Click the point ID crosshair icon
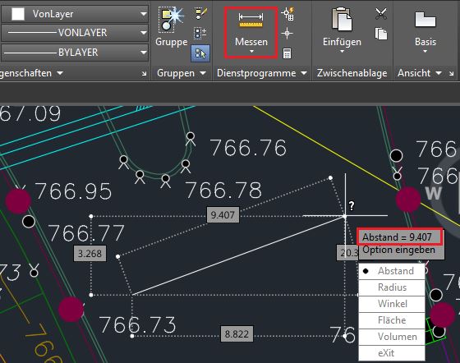Viewport: 460px width, 363px height. 287,34
